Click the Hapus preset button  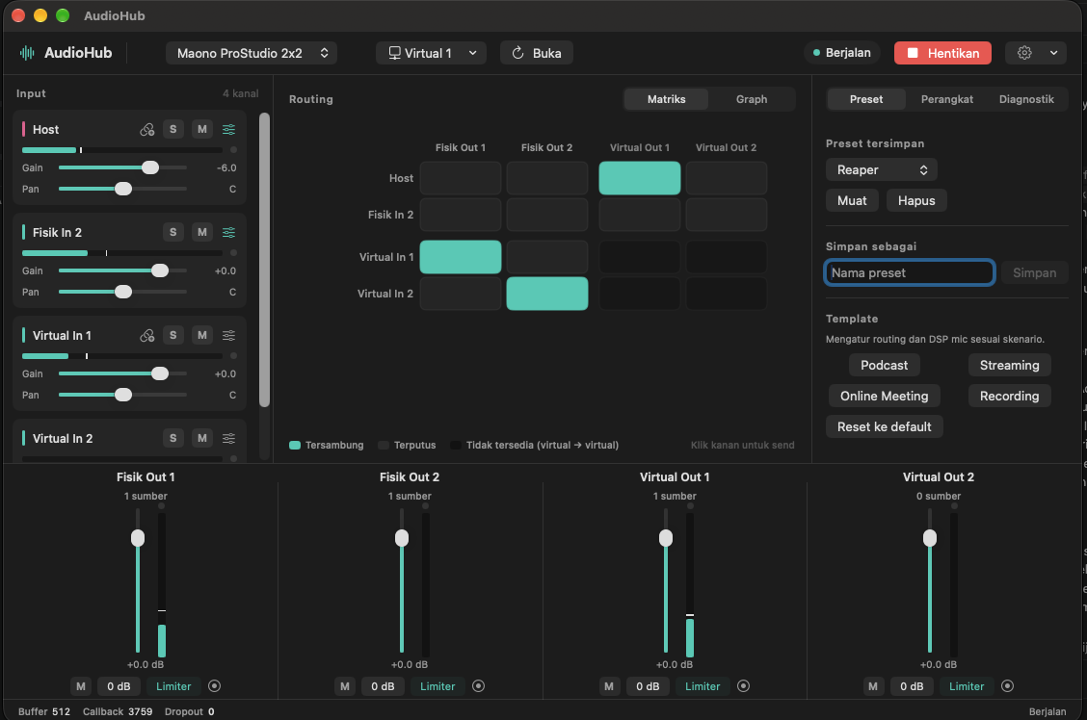[916, 201]
